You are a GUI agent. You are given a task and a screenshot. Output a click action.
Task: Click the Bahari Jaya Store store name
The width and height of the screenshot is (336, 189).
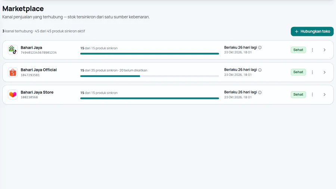click(37, 92)
